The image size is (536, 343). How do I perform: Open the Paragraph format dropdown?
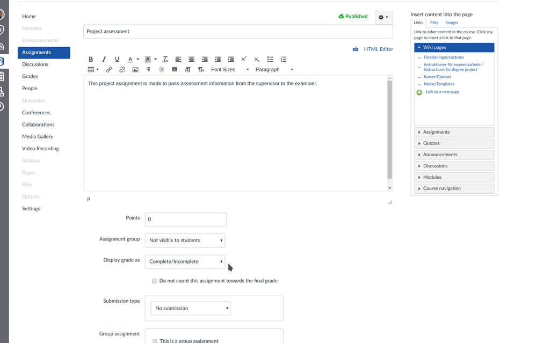coord(274,70)
